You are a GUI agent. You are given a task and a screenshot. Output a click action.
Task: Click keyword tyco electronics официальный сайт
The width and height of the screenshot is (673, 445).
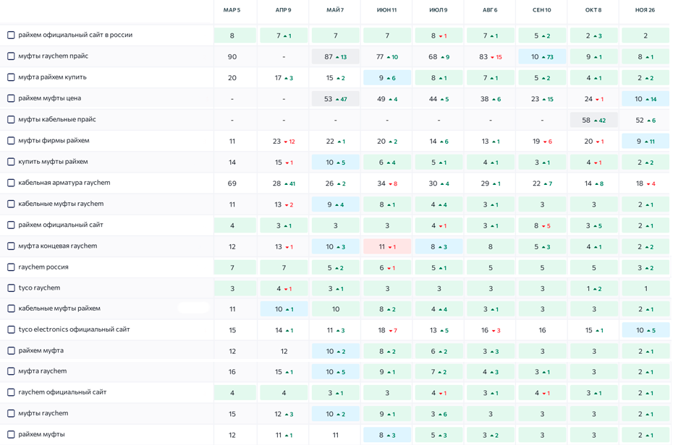pyautogui.click(x=74, y=329)
